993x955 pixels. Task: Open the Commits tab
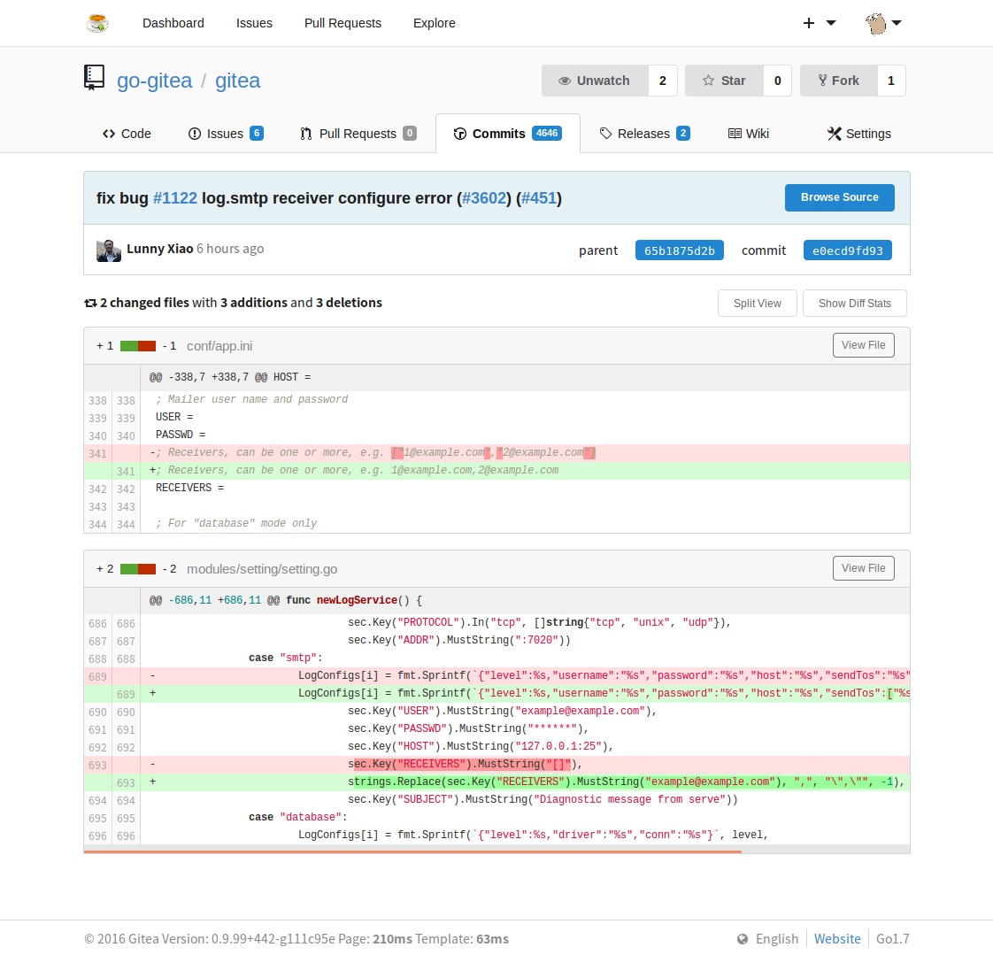[507, 134]
